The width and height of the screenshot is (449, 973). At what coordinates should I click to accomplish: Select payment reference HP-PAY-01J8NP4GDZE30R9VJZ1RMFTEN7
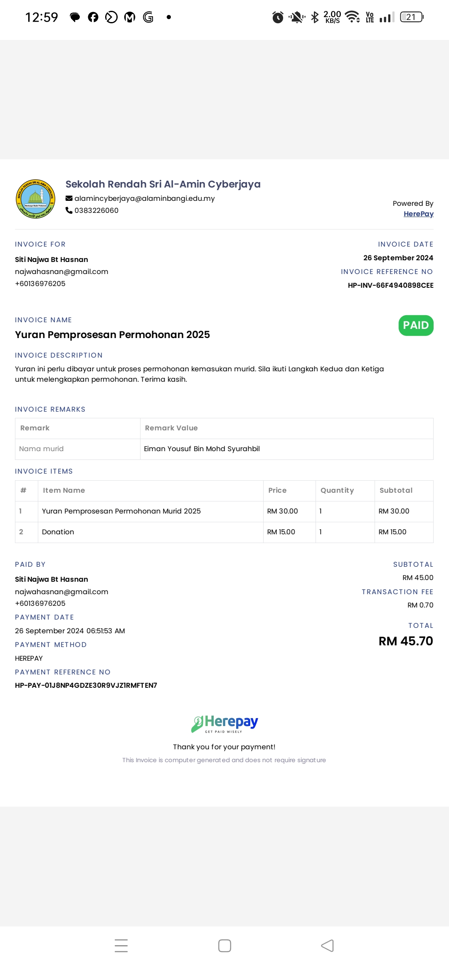[x=86, y=685]
